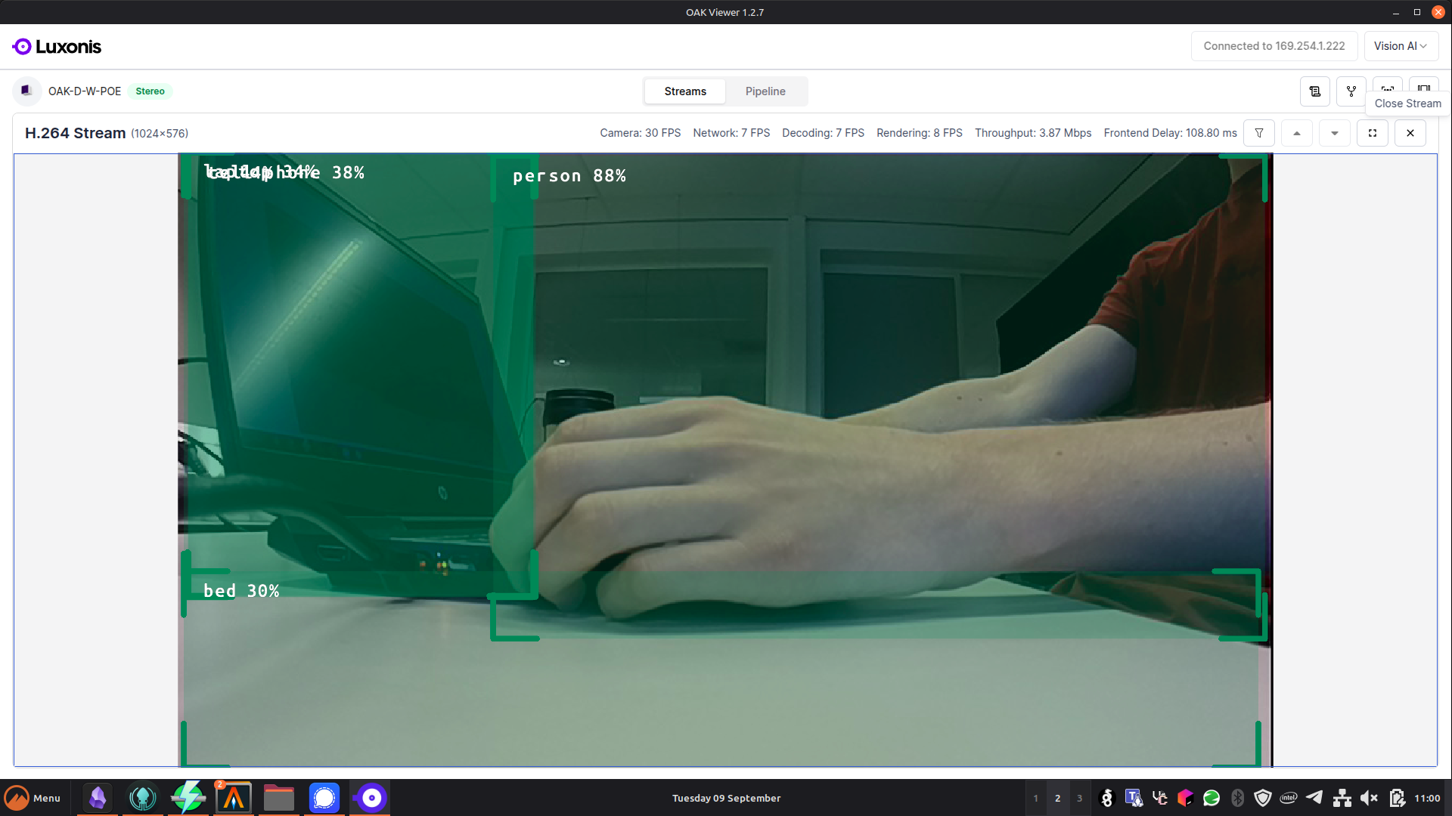Click the person 88% detection label
Viewport: 1452px width, 816px height.
tap(569, 176)
